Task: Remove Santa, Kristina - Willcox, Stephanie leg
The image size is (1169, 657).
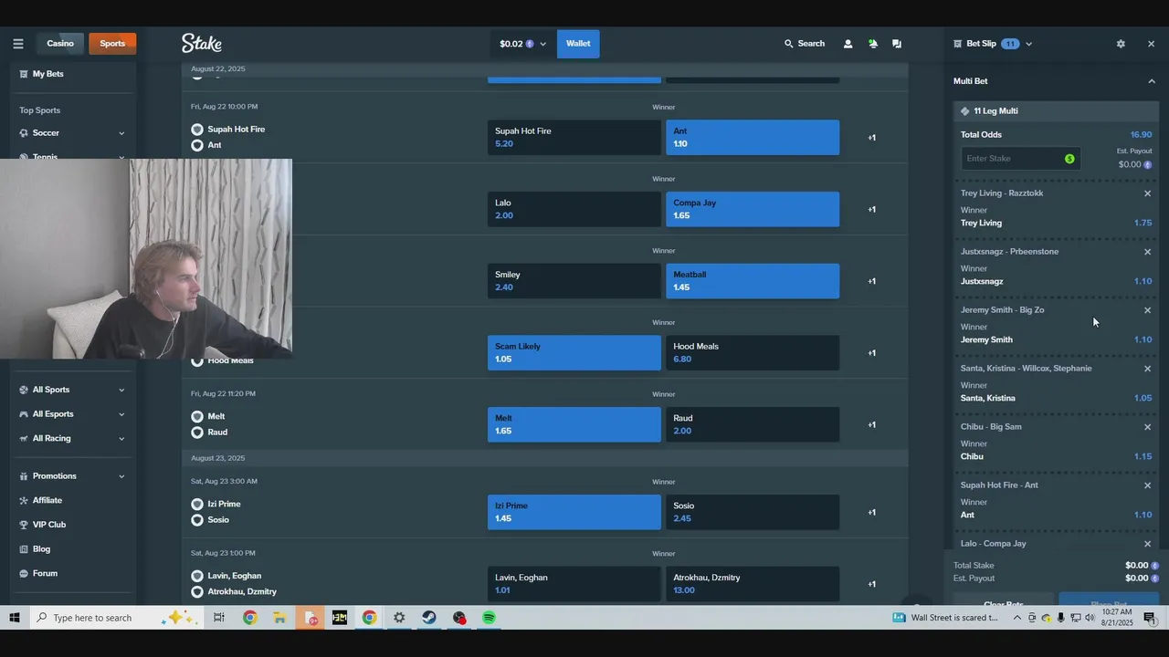Action: click(1148, 369)
